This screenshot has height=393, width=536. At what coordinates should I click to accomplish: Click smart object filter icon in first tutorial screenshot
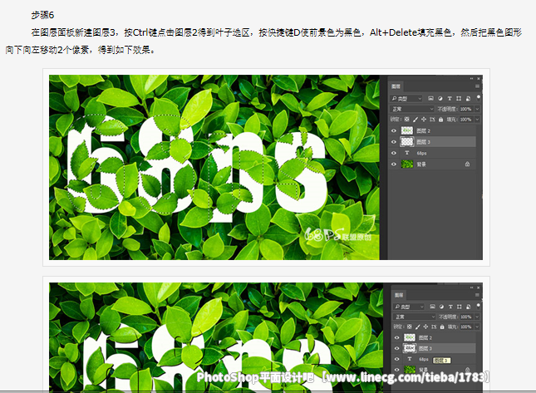coord(469,98)
